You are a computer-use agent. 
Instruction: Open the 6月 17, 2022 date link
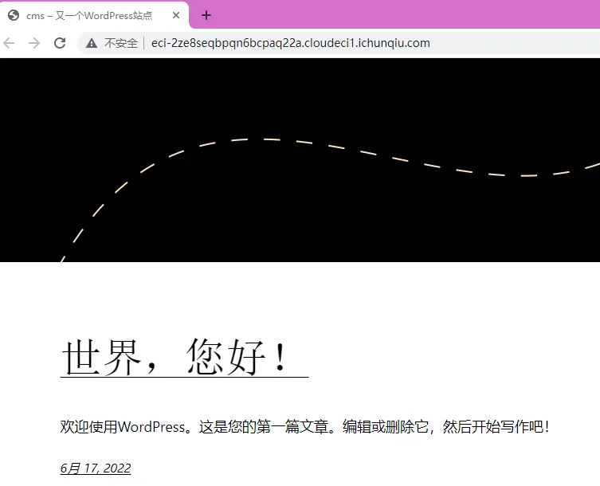[96, 468]
